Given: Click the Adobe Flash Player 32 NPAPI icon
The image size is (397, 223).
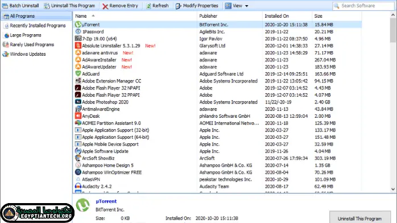Looking at the screenshot, I should pyautogui.click(x=78, y=88).
